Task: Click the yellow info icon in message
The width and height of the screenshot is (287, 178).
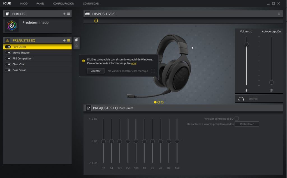Action: (84, 61)
